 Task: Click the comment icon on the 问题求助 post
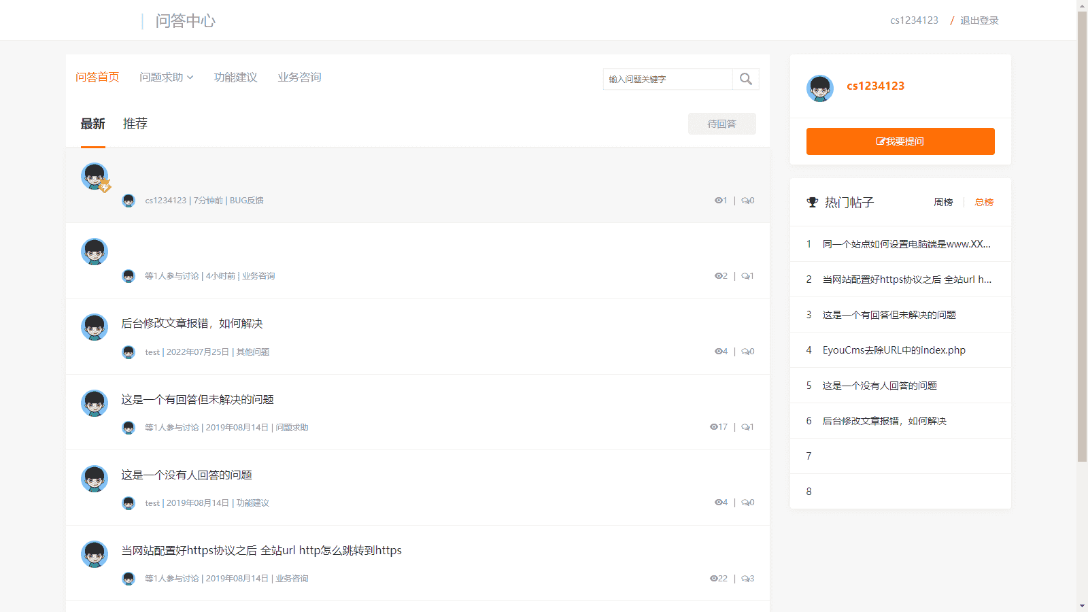click(745, 427)
